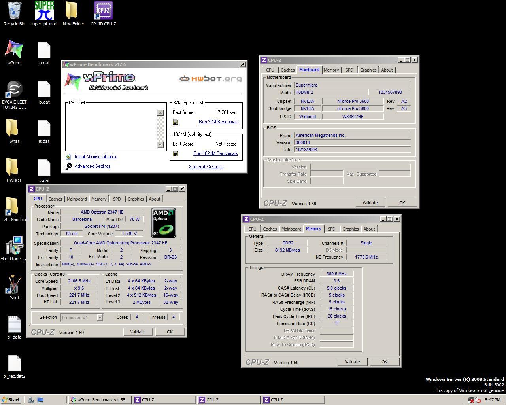Click CPU List scrollbar up arrow

tap(160, 113)
